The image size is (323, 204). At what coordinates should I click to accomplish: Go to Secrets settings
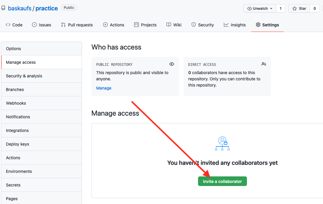(x=41, y=185)
